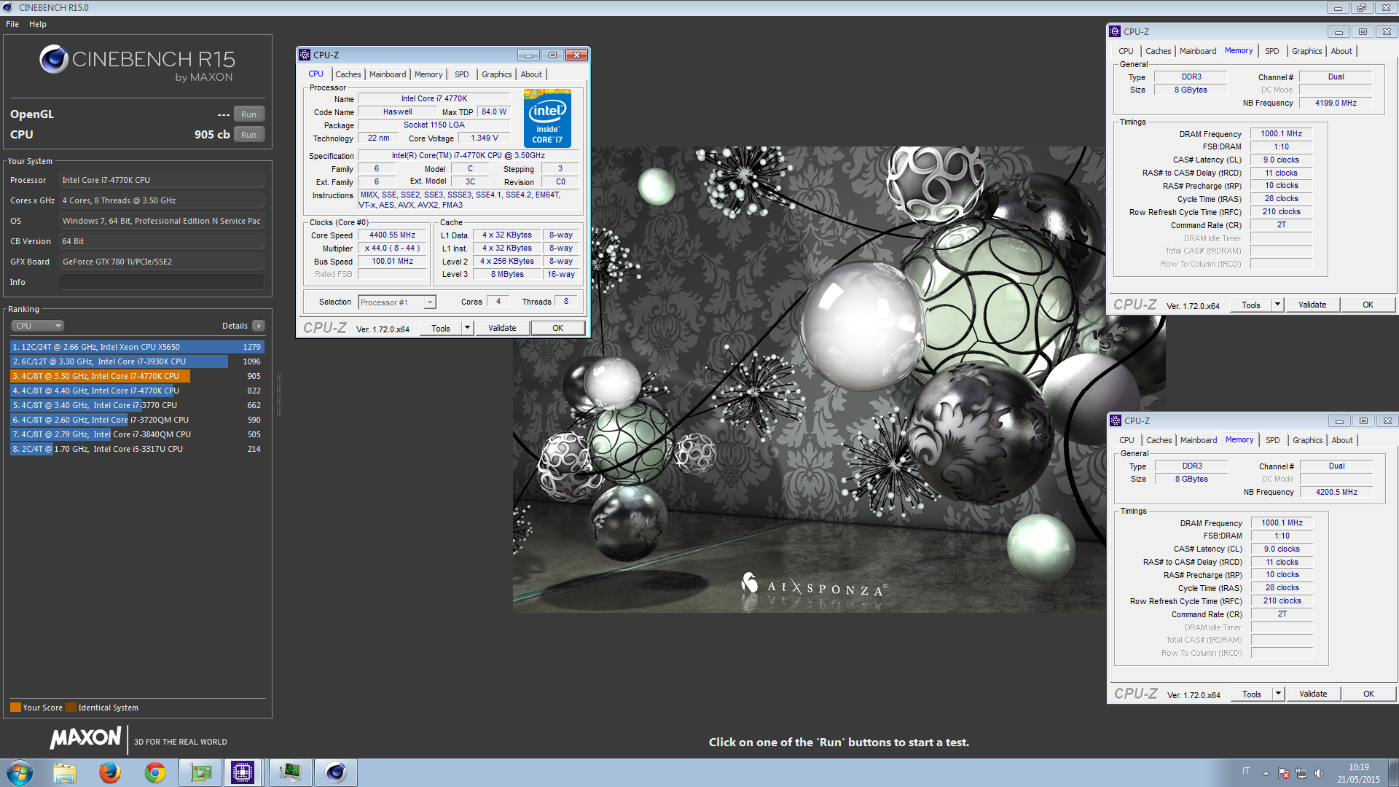The image size is (1399, 787).
Task: Click the top-right CPU-Z title bar icon
Action: (1115, 32)
